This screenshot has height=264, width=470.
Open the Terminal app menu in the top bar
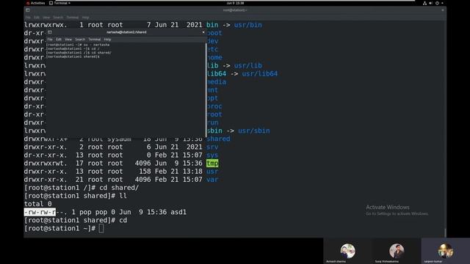tap(60, 3)
